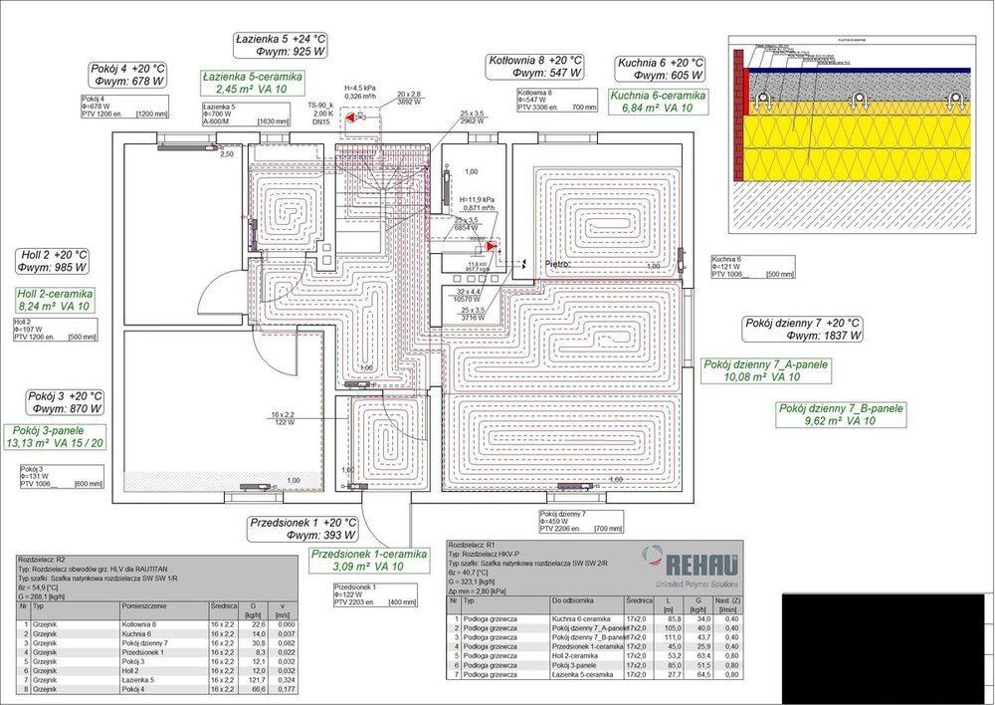
Task: Click the 'Pokój dzienny 7_A-panele' label
Action: point(764,371)
